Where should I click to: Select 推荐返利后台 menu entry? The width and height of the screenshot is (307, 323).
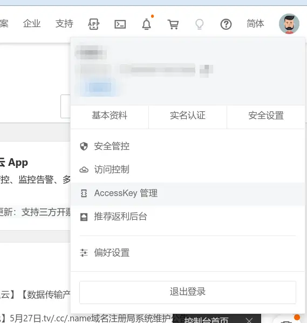point(188,217)
